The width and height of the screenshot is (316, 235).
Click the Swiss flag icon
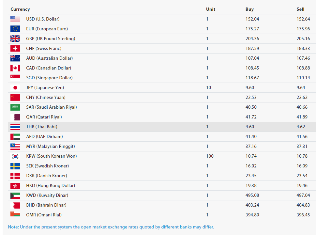coord(15,48)
